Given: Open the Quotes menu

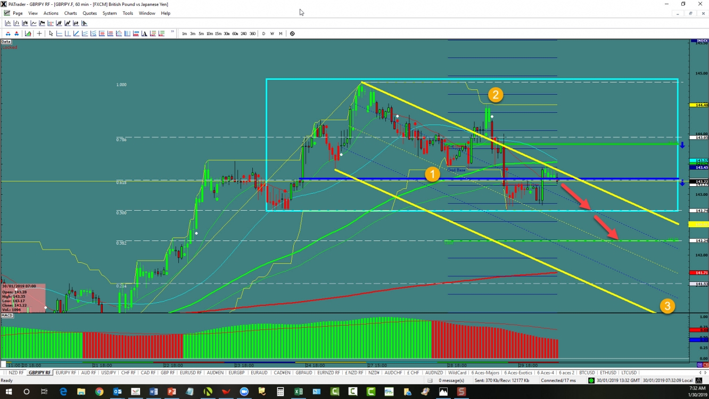Looking at the screenshot, I should 89,13.
